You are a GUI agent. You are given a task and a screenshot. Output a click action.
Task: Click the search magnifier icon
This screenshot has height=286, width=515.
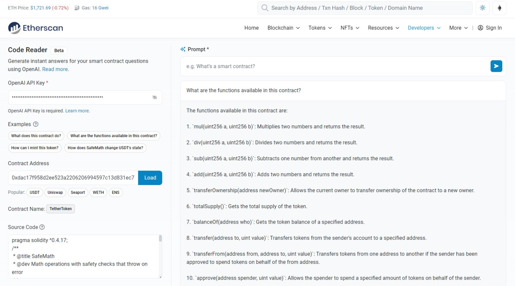[265, 8]
